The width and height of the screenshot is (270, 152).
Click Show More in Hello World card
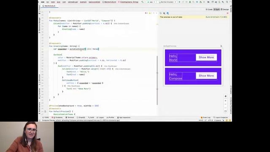click(x=206, y=57)
